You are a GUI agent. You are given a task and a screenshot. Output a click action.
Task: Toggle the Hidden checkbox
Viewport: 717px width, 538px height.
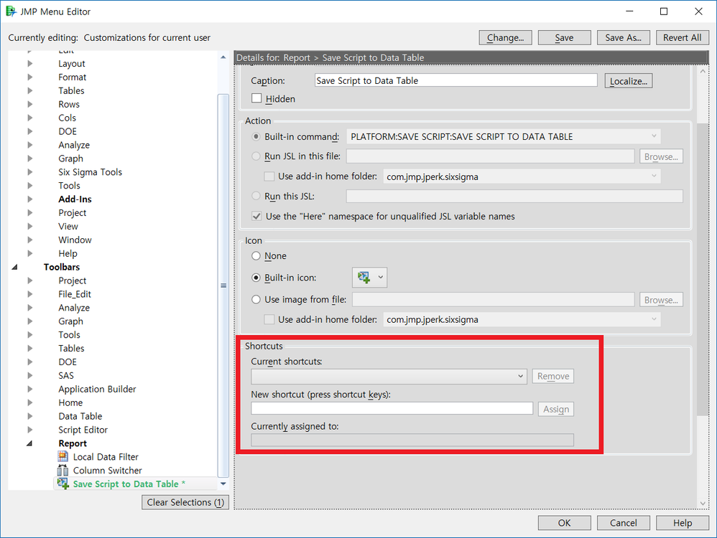pyautogui.click(x=256, y=98)
